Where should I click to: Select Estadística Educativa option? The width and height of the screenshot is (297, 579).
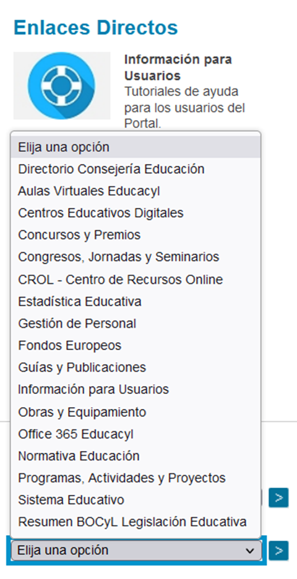click(x=136, y=301)
